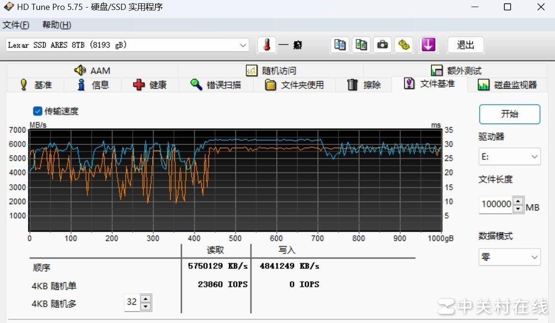Image resolution: width=555 pixels, height=323 pixels.
Task: Uncheck the 传输速度 (Transfer Speed) checkbox
Action: coord(38,111)
